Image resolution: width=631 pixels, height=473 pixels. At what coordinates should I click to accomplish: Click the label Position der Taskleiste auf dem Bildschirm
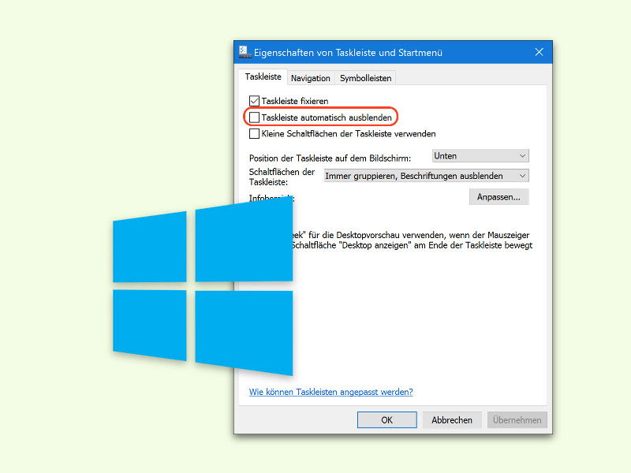click(330, 158)
